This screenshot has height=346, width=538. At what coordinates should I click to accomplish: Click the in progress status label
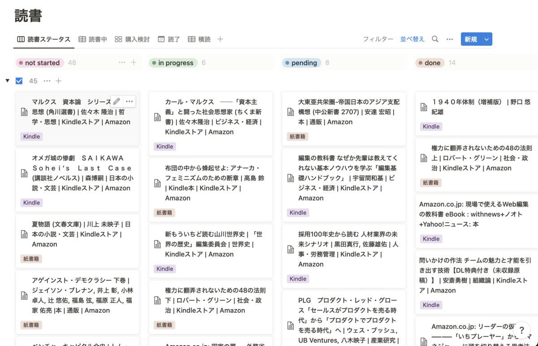(173, 63)
